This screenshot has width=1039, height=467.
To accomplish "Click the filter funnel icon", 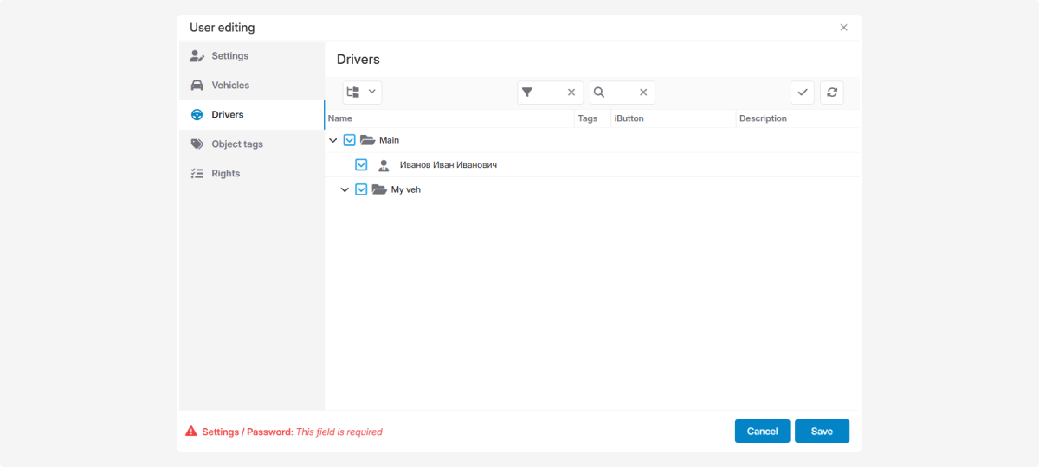I will [527, 93].
